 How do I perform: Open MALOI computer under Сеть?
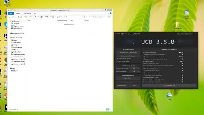click(x=16, y=71)
